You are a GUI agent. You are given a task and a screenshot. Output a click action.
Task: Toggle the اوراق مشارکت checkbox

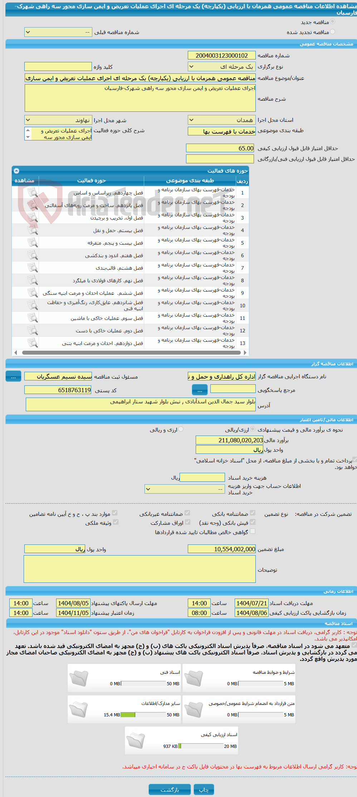click(x=187, y=522)
